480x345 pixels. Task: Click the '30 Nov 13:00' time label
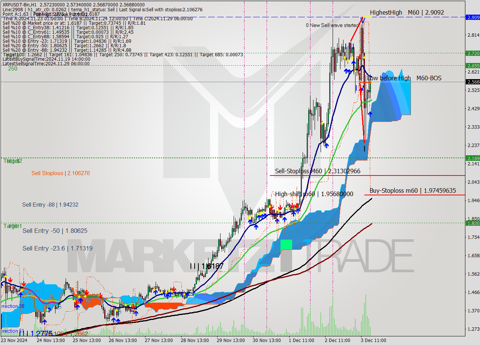tap(267, 340)
